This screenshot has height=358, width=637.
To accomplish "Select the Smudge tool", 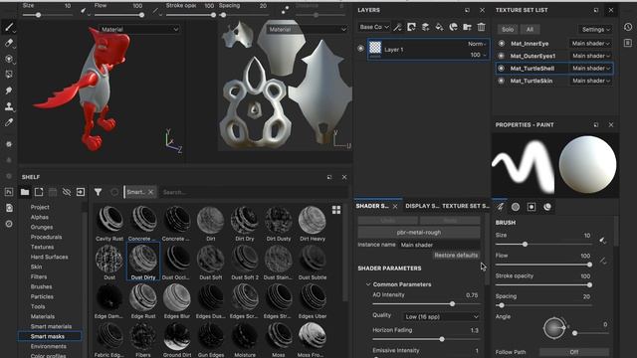I will click(9, 90).
